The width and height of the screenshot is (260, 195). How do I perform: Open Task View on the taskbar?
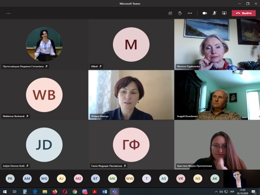(15, 192)
